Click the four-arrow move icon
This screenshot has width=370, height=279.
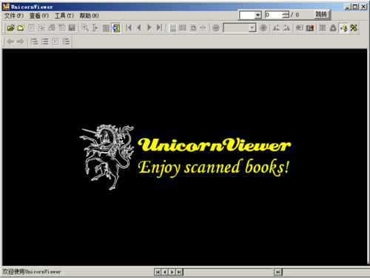(203, 28)
